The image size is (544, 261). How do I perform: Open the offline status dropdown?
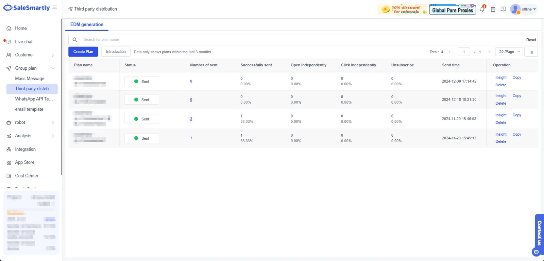[x=524, y=9]
